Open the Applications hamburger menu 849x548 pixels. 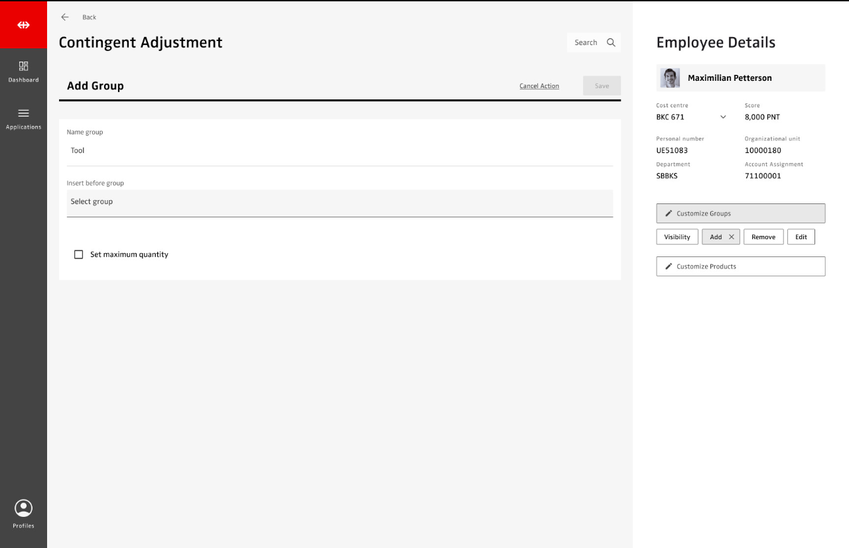[23, 113]
